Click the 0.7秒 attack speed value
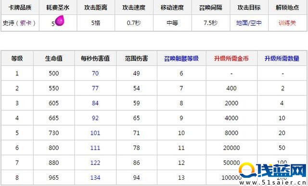Viewport: 308px width, 186px height. click(x=134, y=23)
